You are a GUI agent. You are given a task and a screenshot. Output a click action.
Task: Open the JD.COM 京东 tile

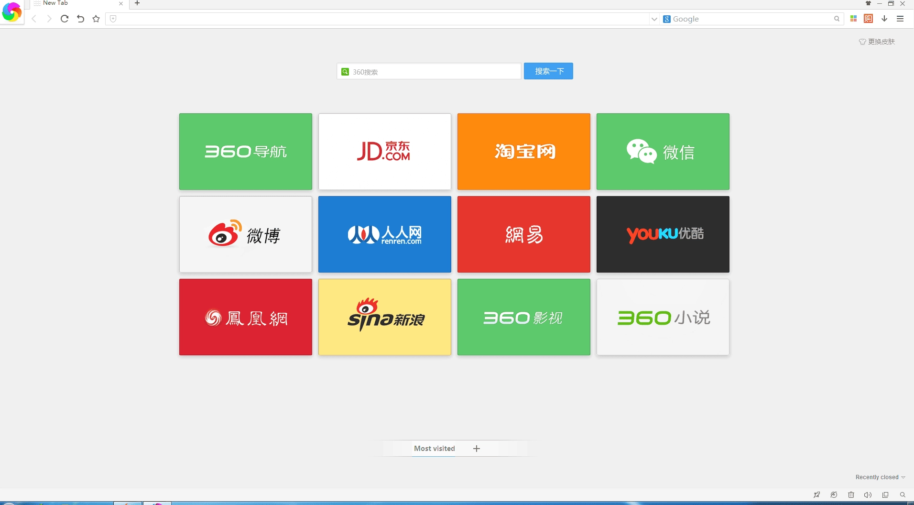pos(385,152)
